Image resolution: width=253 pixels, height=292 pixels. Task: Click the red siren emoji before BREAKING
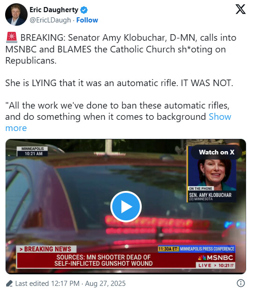click(x=12, y=37)
